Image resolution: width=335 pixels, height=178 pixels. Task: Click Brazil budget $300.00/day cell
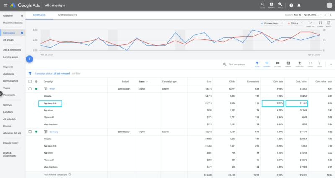(124, 89)
